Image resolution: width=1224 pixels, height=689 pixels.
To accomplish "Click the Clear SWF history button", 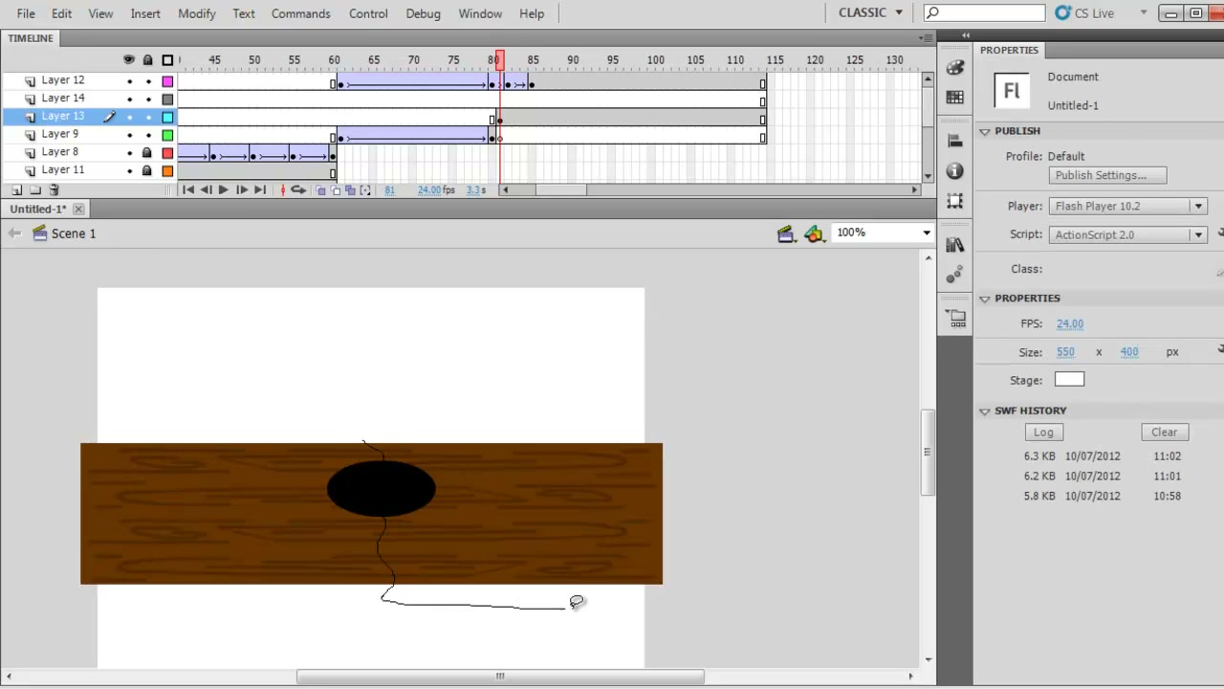I will tap(1164, 432).
